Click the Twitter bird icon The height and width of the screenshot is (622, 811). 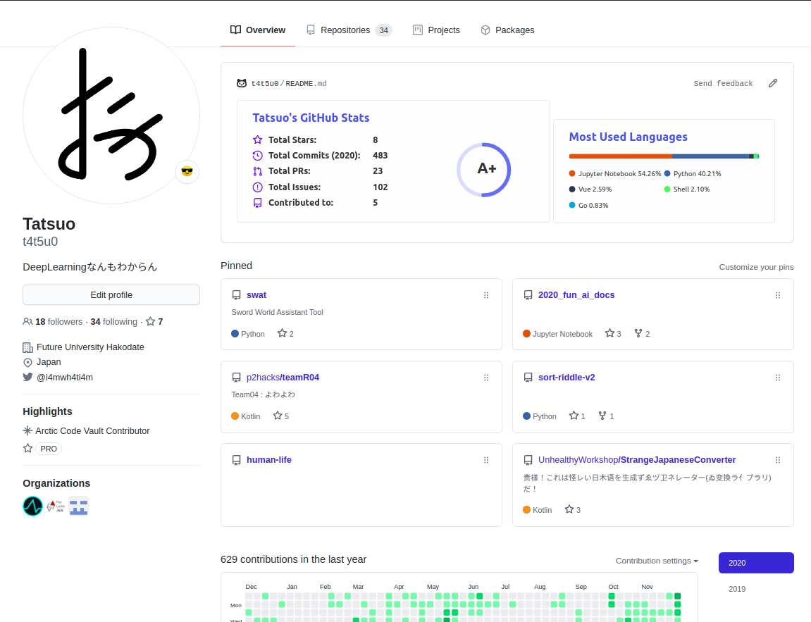(x=28, y=377)
